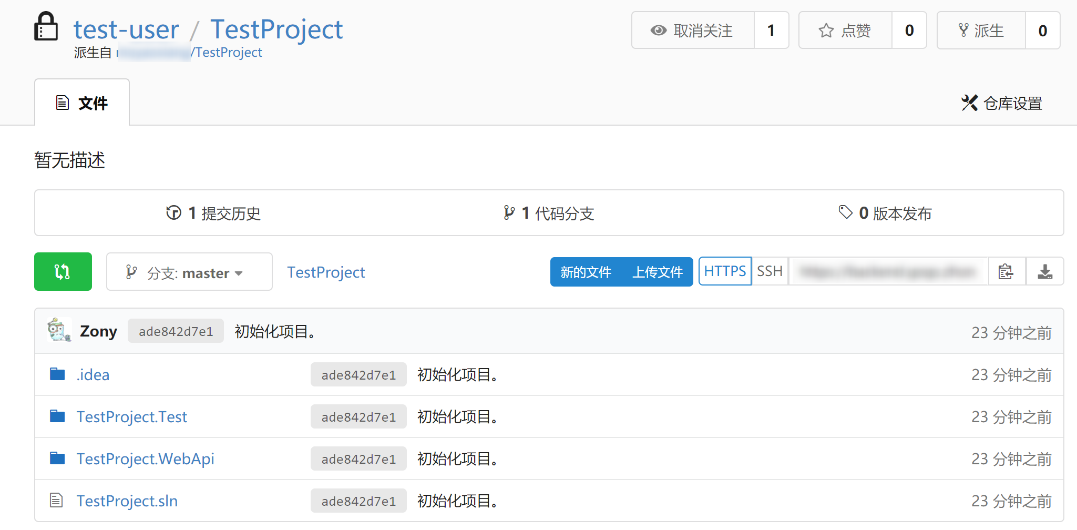This screenshot has width=1077, height=530.
Task: Open Zony author name link
Action: [x=98, y=331]
